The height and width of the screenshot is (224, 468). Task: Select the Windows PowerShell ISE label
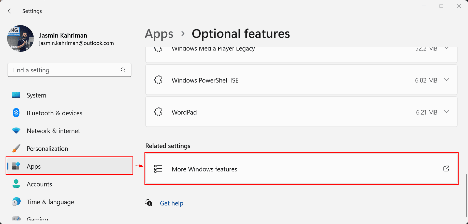[x=205, y=80]
